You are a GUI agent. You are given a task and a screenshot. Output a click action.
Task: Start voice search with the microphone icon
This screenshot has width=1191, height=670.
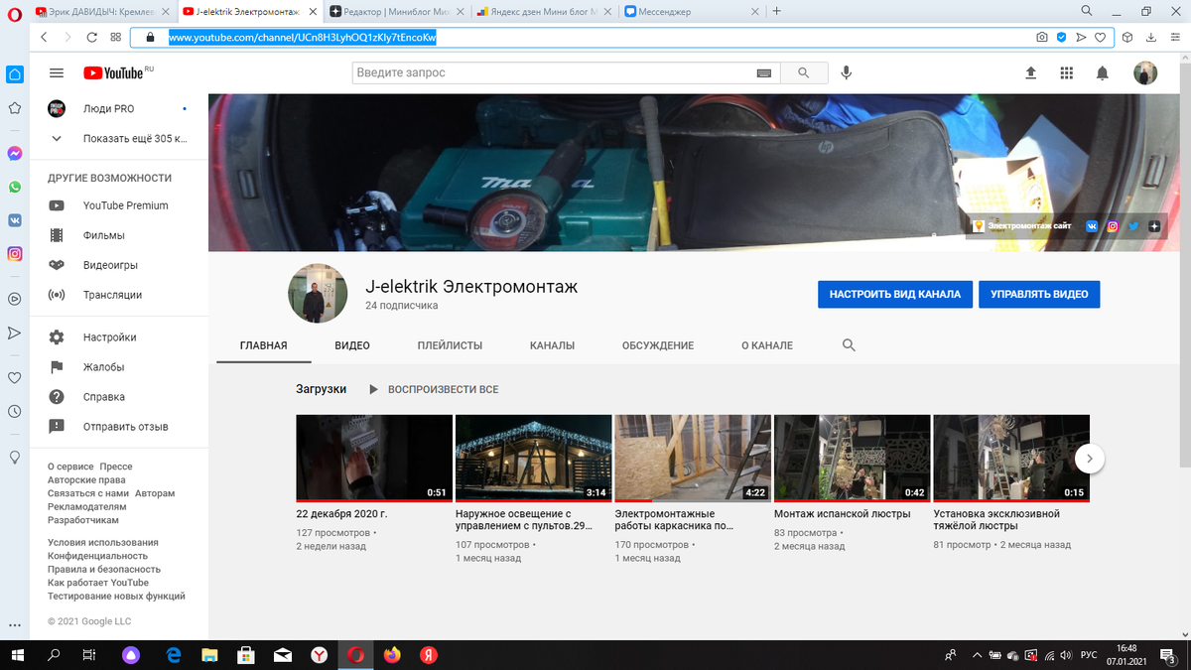(x=847, y=73)
